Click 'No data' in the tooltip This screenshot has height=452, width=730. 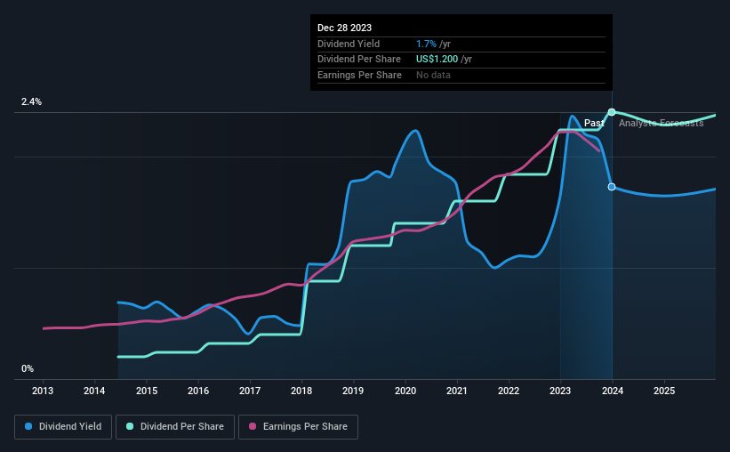tap(433, 75)
